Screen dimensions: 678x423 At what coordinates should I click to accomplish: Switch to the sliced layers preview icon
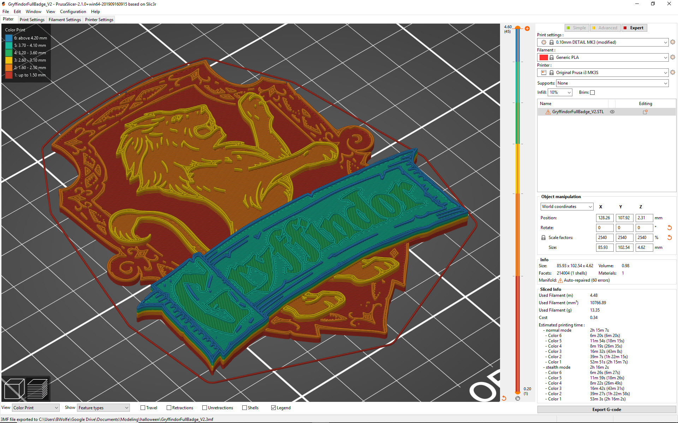coord(37,389)
